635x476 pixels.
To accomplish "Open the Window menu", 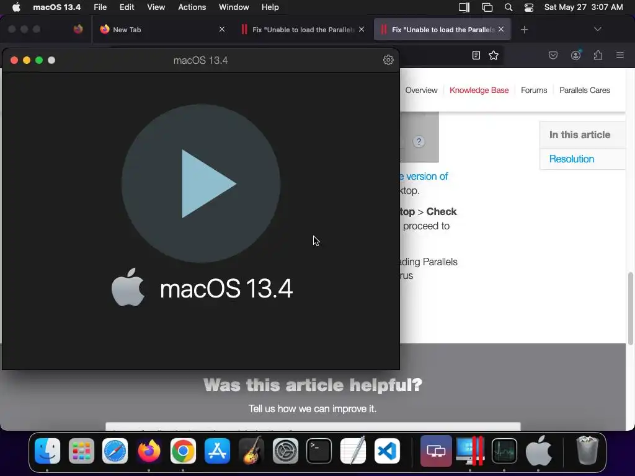I will point(234,7).
